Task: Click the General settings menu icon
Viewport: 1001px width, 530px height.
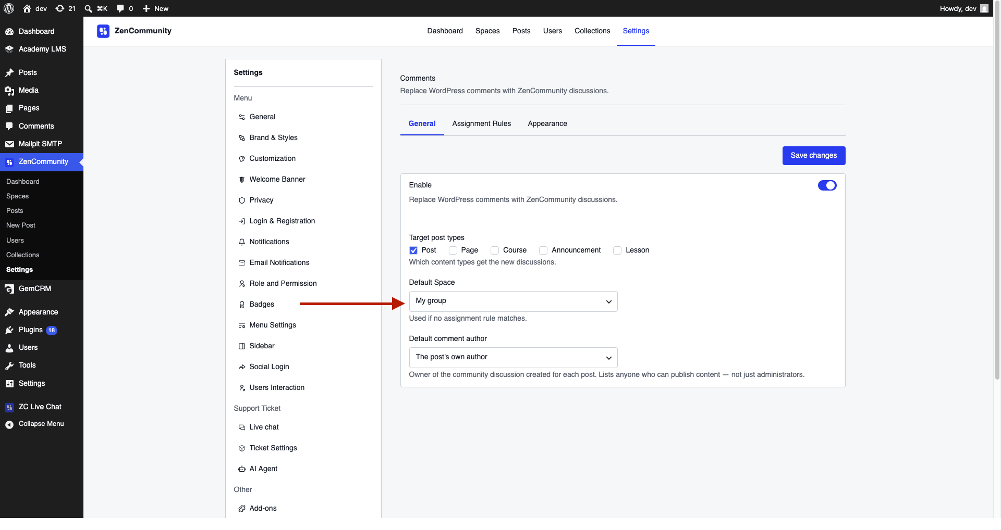Action: pyautogui.click(x=242, y=117)
